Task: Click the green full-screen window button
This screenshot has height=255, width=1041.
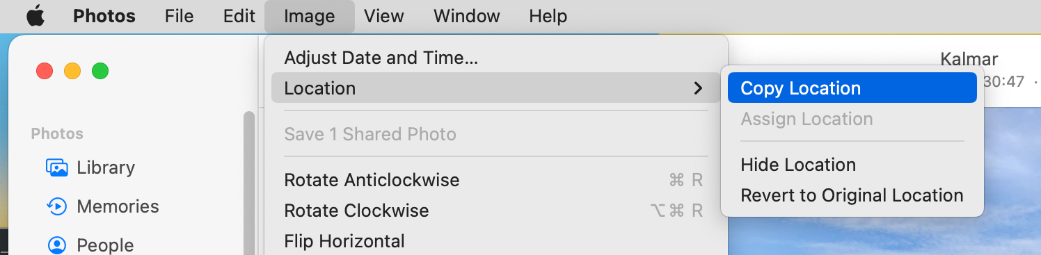Action: pos(100,71)
